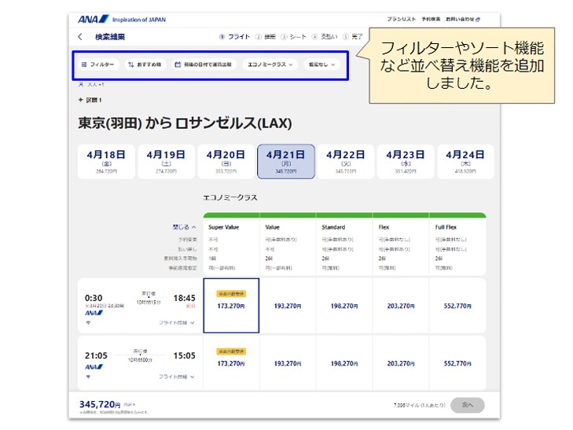The width and height of the screenshot is (573, 430).
Task: Select the step 2 indicator after フライト
Action: pyautogui.click(x=266, y=36)
